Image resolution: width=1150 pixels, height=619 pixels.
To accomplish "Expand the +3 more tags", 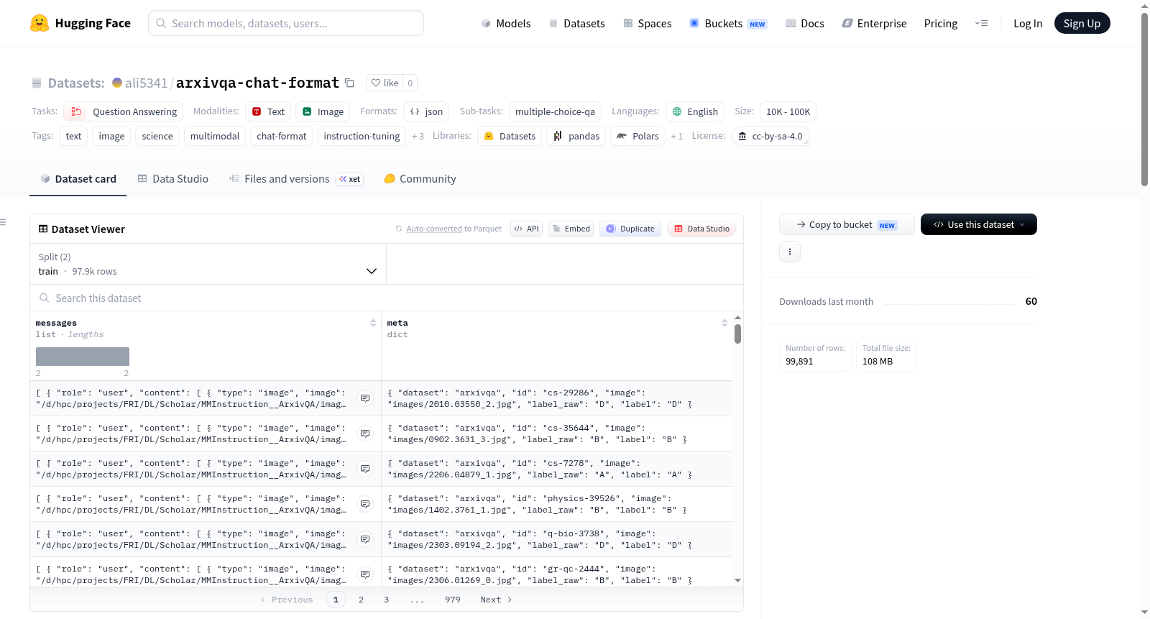I will click(418, 136).
